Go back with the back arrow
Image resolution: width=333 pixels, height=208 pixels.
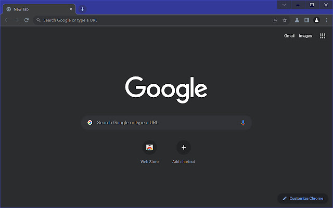tap(7, 20)
